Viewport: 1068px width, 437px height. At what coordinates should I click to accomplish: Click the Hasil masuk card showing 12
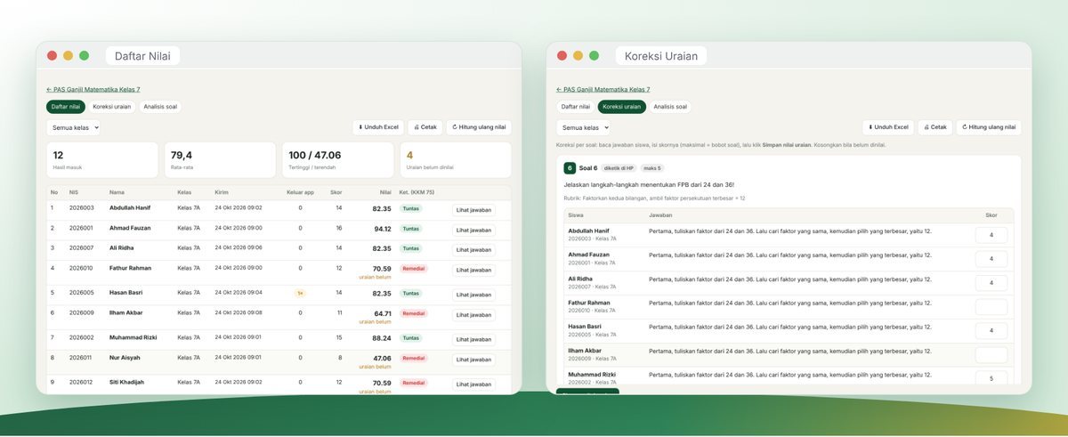pyautogui.click(x=102, y=159)
